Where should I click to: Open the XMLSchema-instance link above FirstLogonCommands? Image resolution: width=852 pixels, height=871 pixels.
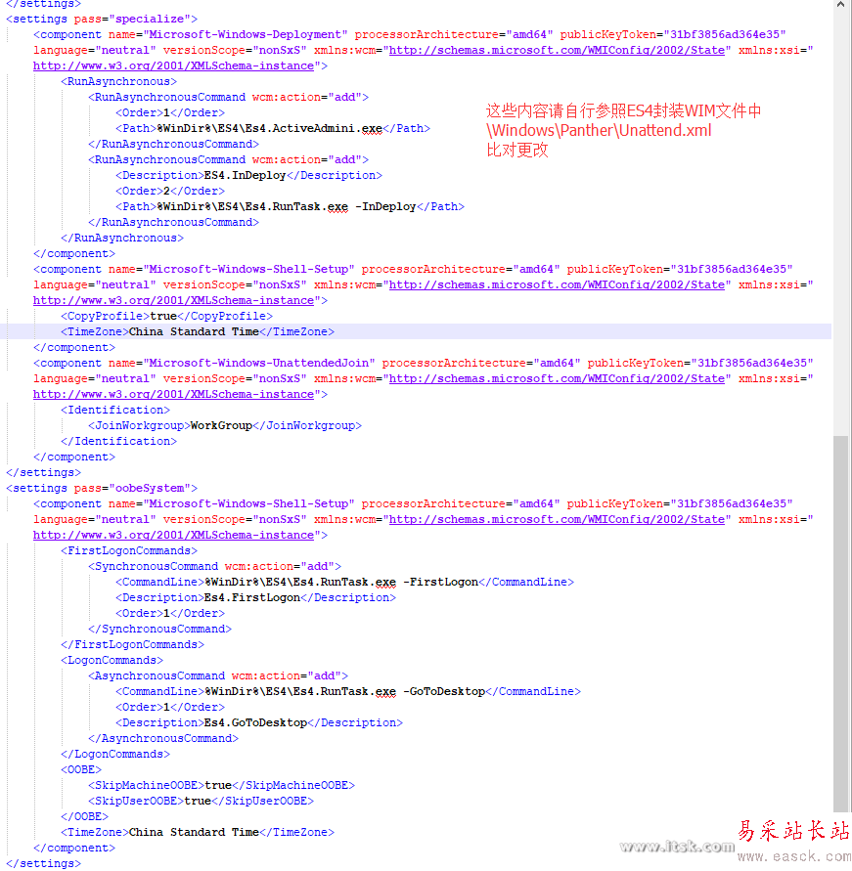point(173,536)
